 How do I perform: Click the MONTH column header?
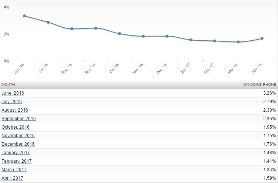pyautogui.click(x=8, y=85)
